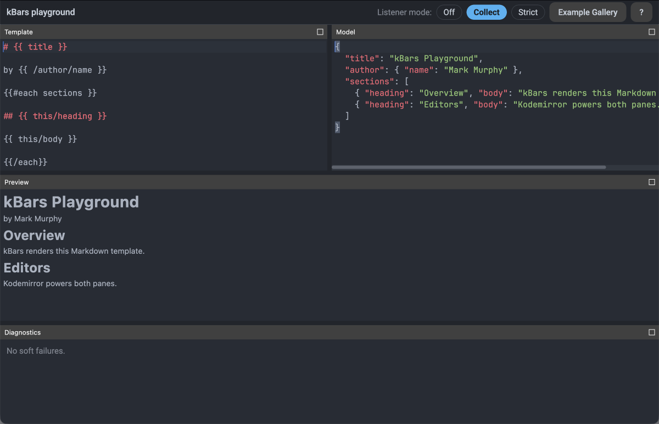Maximize the Preview pane
Image resolution: width=659 pixels, height=424 pixels.
pyautogui.click(x=652, y=182)
